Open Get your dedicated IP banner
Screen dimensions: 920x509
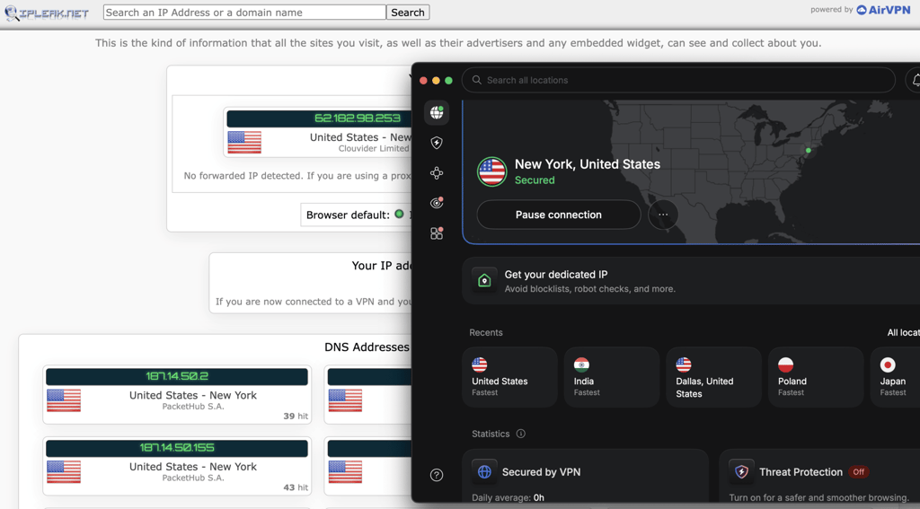[x=691, y=281]
